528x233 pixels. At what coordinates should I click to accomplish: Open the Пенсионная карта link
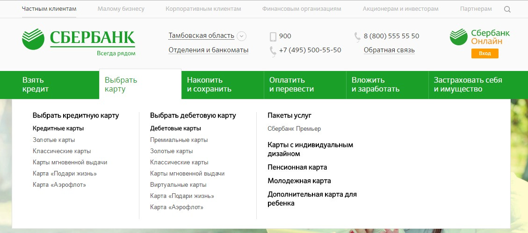coord(297,168)
